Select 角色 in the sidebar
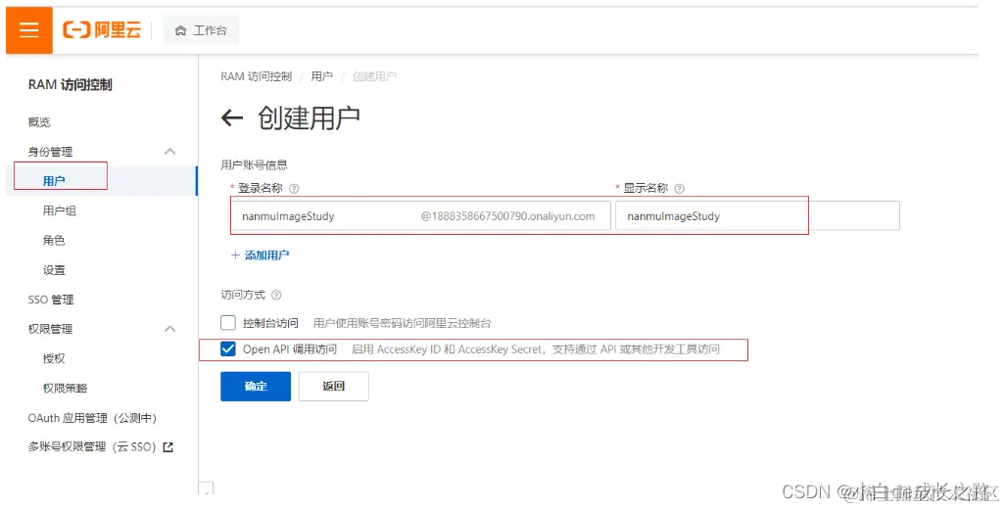 pyautogui.click(x=54, y=240)
